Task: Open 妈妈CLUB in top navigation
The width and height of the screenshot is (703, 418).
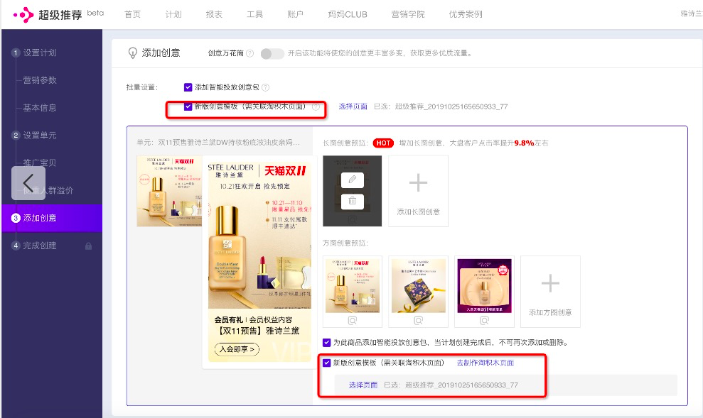Action: (348, 14)
